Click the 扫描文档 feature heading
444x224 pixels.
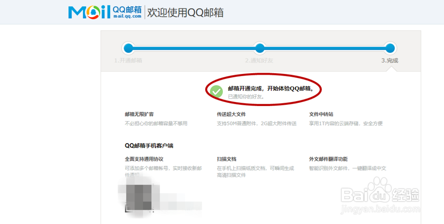[x=226, y=159]
